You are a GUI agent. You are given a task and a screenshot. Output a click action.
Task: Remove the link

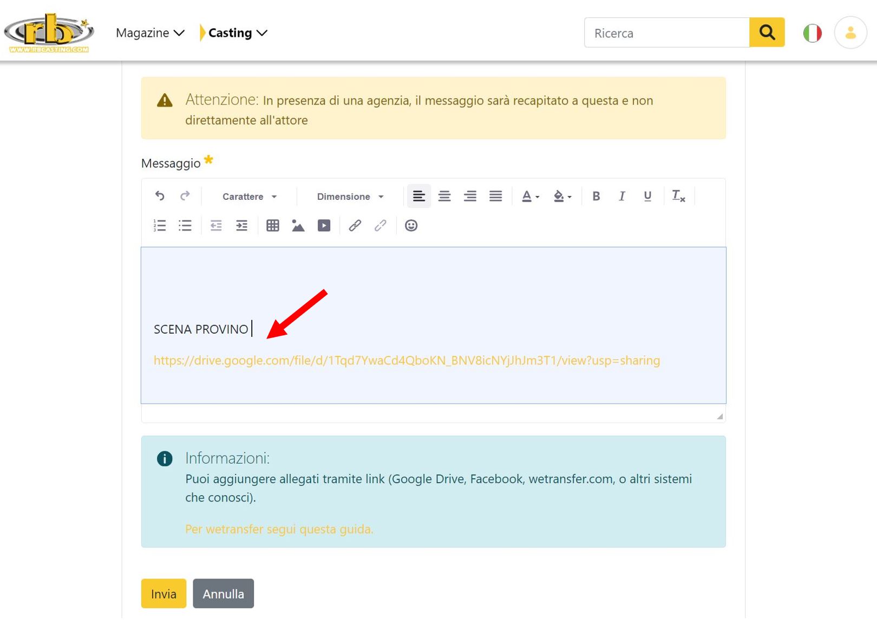tap(381, 225)
